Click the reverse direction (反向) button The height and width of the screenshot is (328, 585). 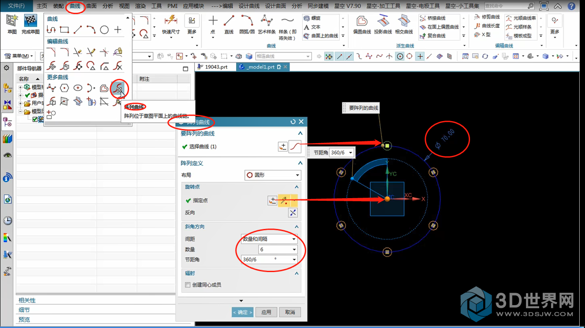tap(293, 213)
